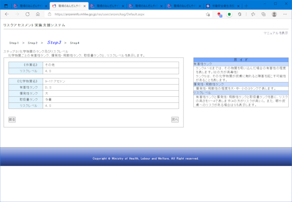Viewport: 292px width, 202px height.
Task: Click the footer copyright text
Action: (146, 158)
